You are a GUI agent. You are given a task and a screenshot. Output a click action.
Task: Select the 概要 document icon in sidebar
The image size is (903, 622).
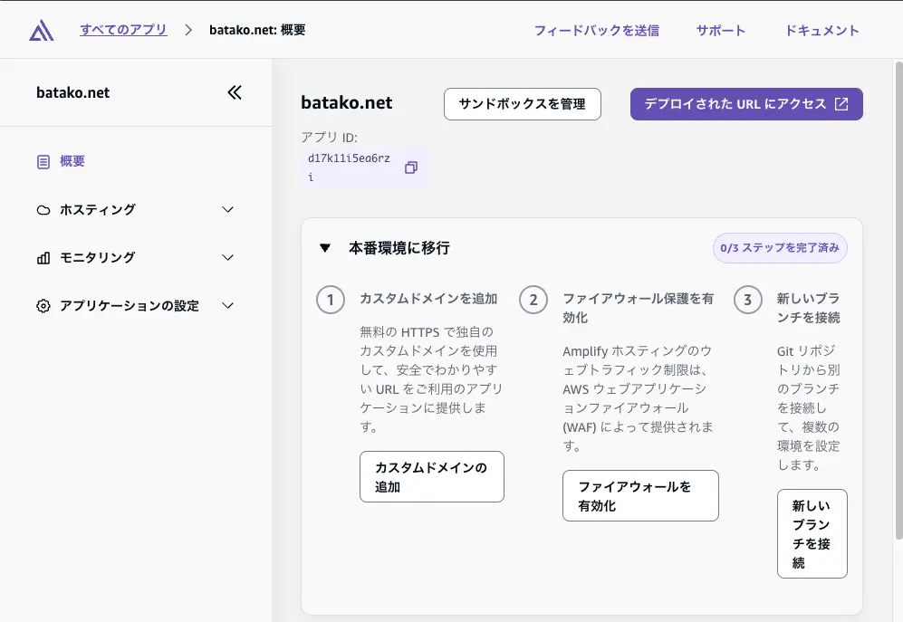pos(43,161)
